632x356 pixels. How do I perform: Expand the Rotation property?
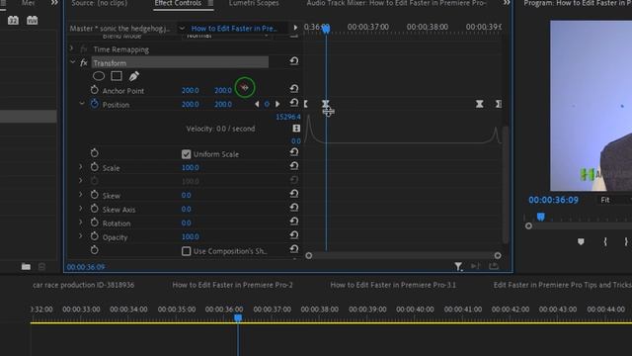click(81, 222)
